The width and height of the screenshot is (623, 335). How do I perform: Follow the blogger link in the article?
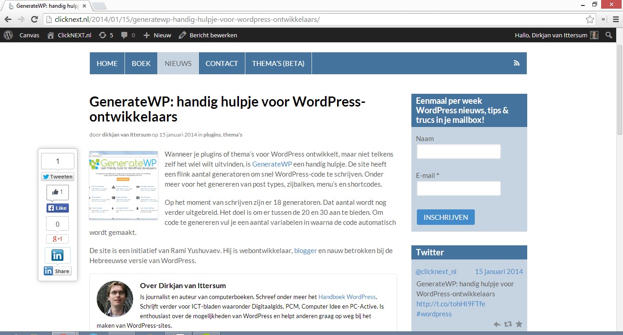click(x=305, y=251)
